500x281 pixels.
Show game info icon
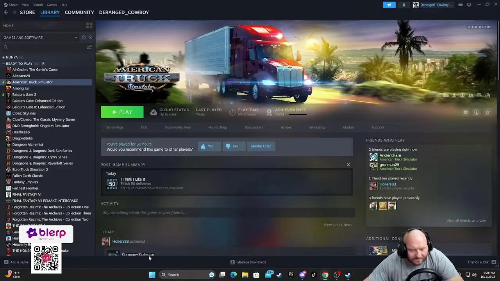[x=477, y=112]
